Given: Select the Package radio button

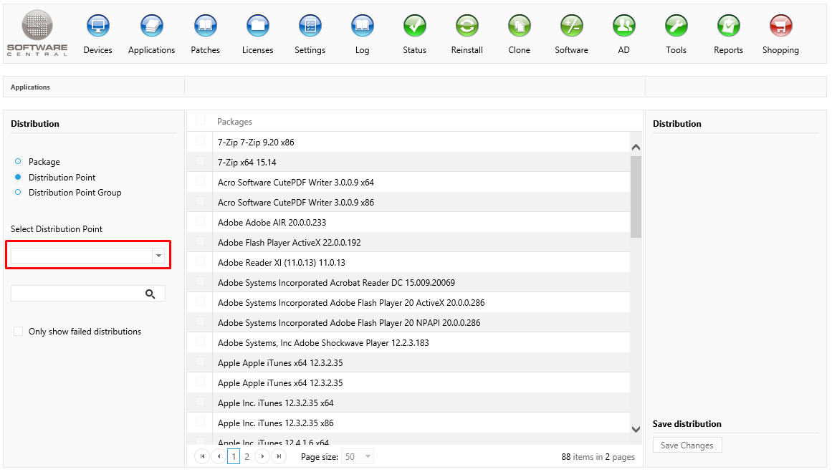Looking at the screenshot, I should click(x=18, y=162).
